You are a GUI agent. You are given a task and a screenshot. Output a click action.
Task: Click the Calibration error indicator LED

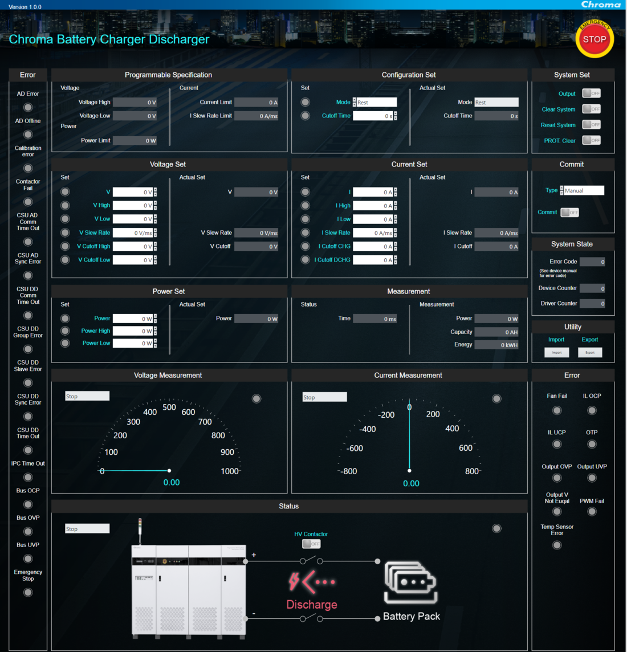point(28,168)
